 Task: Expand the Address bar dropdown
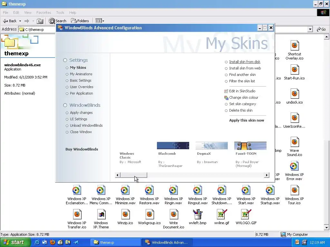(310, 29)
